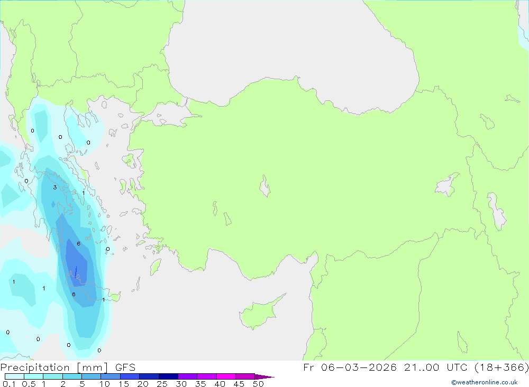The height and width of the screenshot is (387, 529).
Task: Click the dark navy 25 to 30 mm swatch
Action: point(168,376)
